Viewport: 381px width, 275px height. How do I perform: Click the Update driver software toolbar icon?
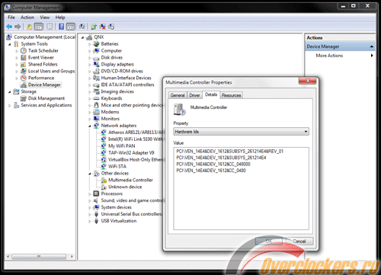pyautogui.click(x=94, y=27)
